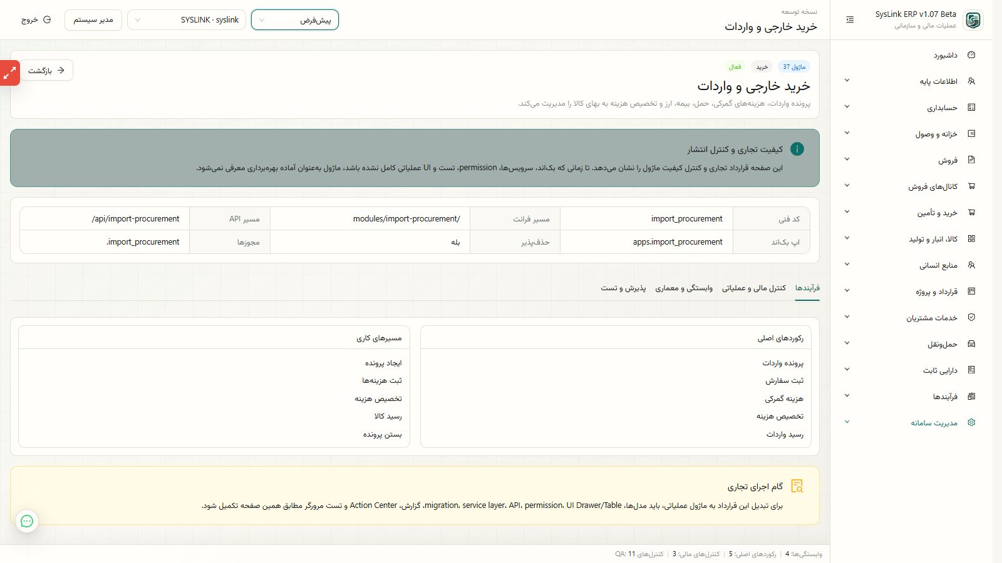Click the کالا، انبار و تولید grid icon
The image size is (1002, 563).
tap(971, 239)
